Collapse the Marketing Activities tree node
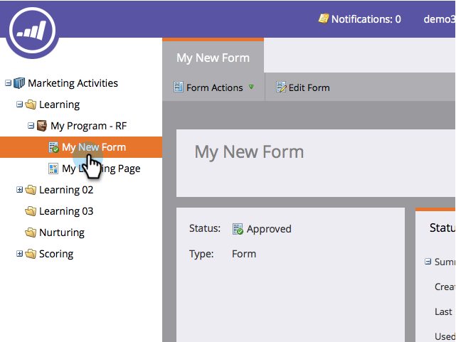 coord(8,83)
